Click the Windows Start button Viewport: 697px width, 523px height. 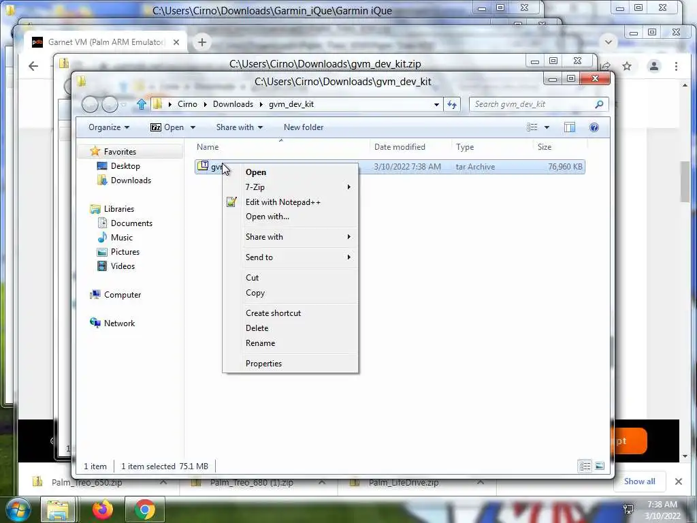pos(18,509)
